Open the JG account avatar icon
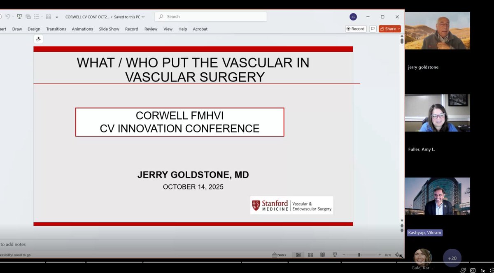This screenshot has height=273, width=494. point(353,16)
